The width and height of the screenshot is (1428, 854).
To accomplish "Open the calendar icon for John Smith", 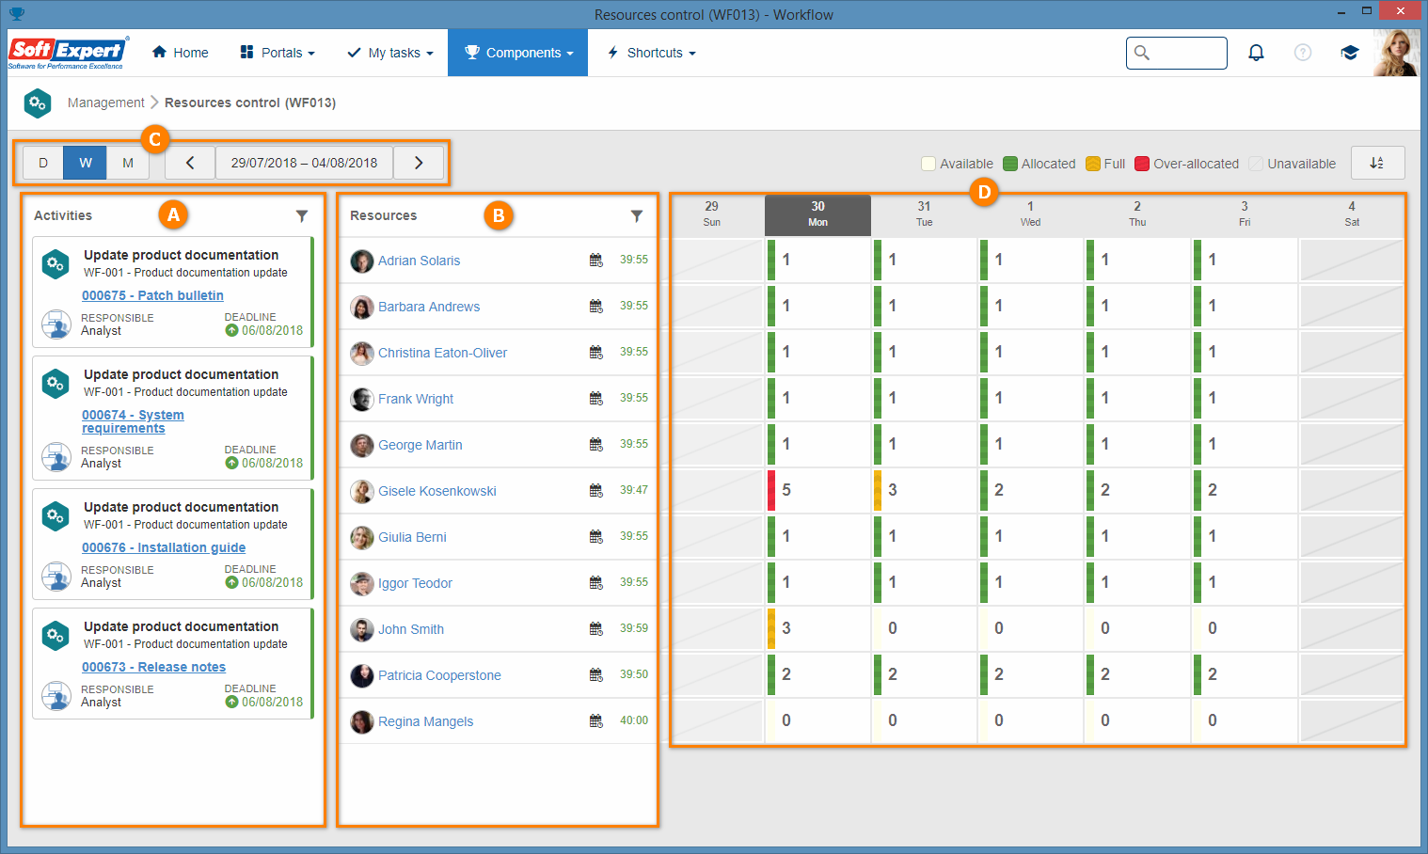I will coord(596,628).
